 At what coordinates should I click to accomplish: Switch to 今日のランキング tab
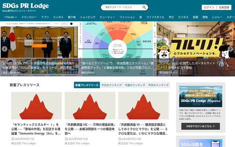click(112, 85)
